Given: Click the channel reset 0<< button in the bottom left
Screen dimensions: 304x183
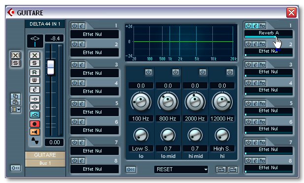Looking at the screenshot, I should [15, 168].
